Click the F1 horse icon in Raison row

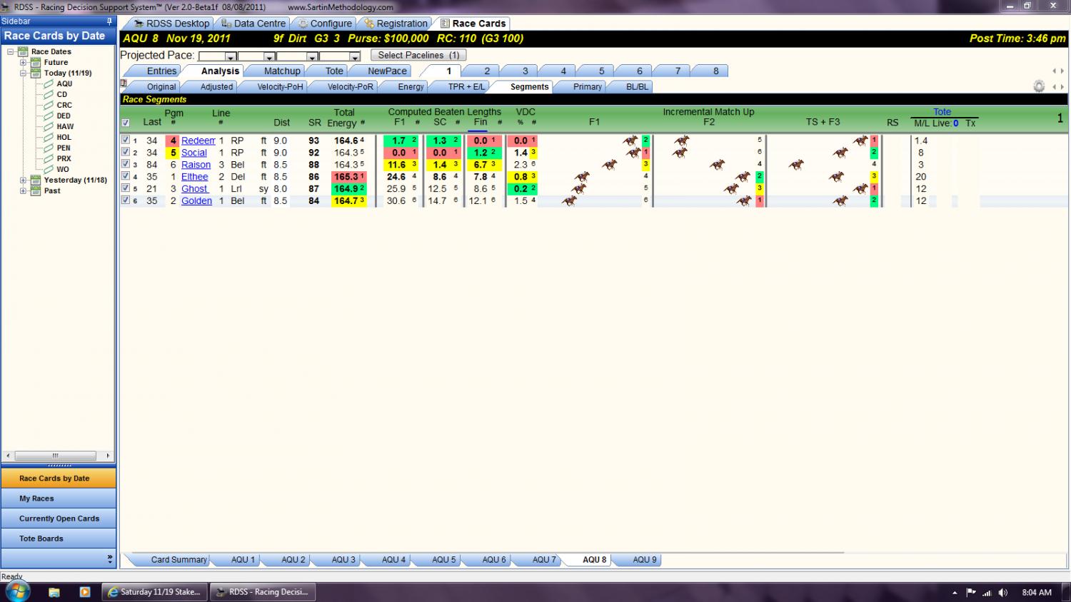coord(609,165)
